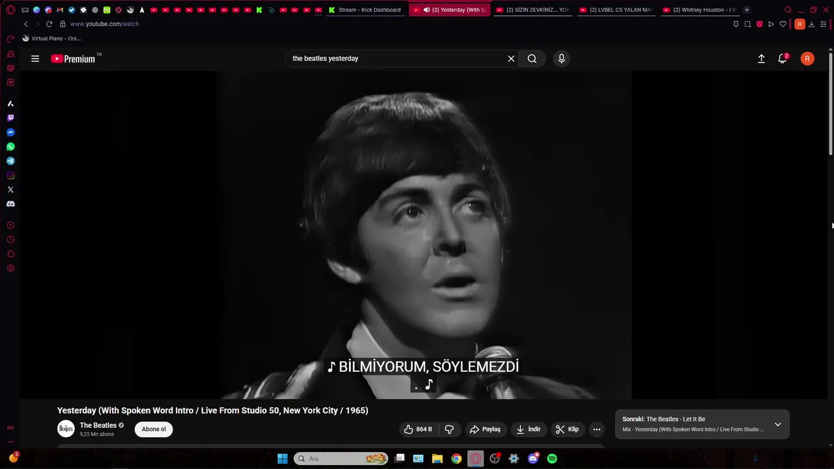Viewport: 834px width, 469px height.
Task: Open sidebar settings gear icon
Action: pos(10,268)
